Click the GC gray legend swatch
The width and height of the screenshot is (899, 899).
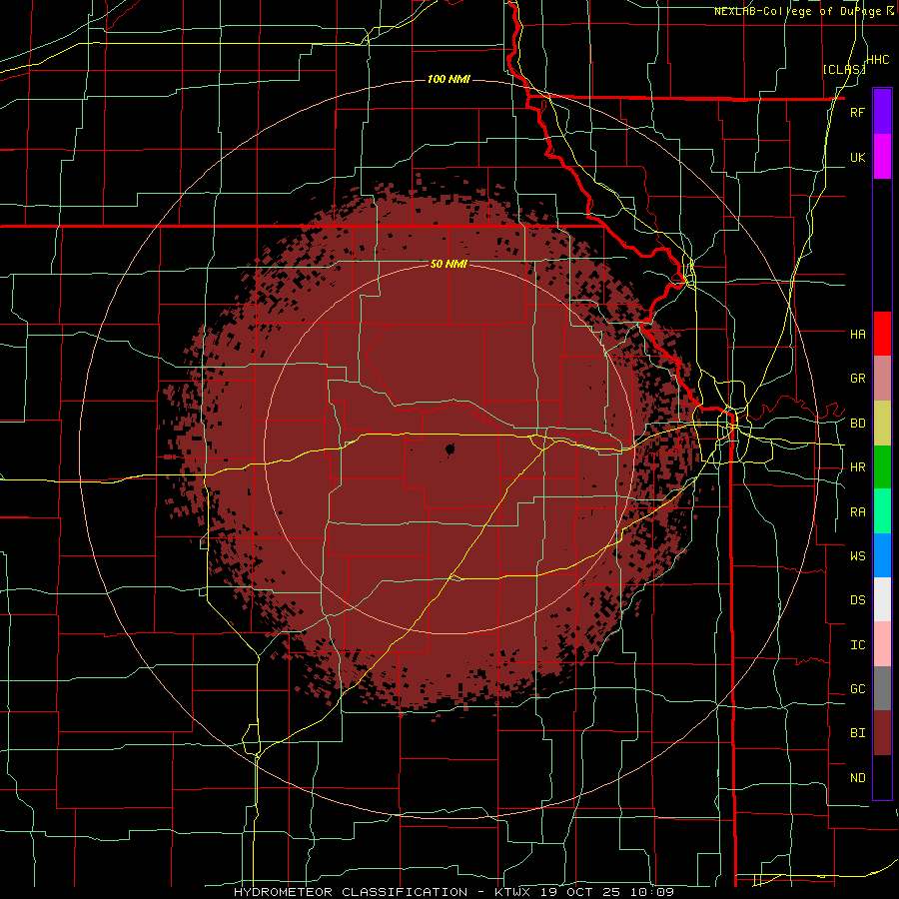click(882, 688)
